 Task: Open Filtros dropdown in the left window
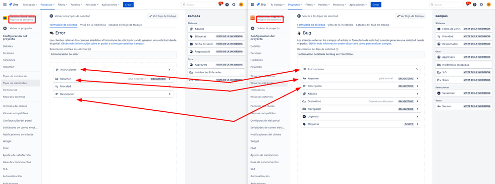pos(62,5)
